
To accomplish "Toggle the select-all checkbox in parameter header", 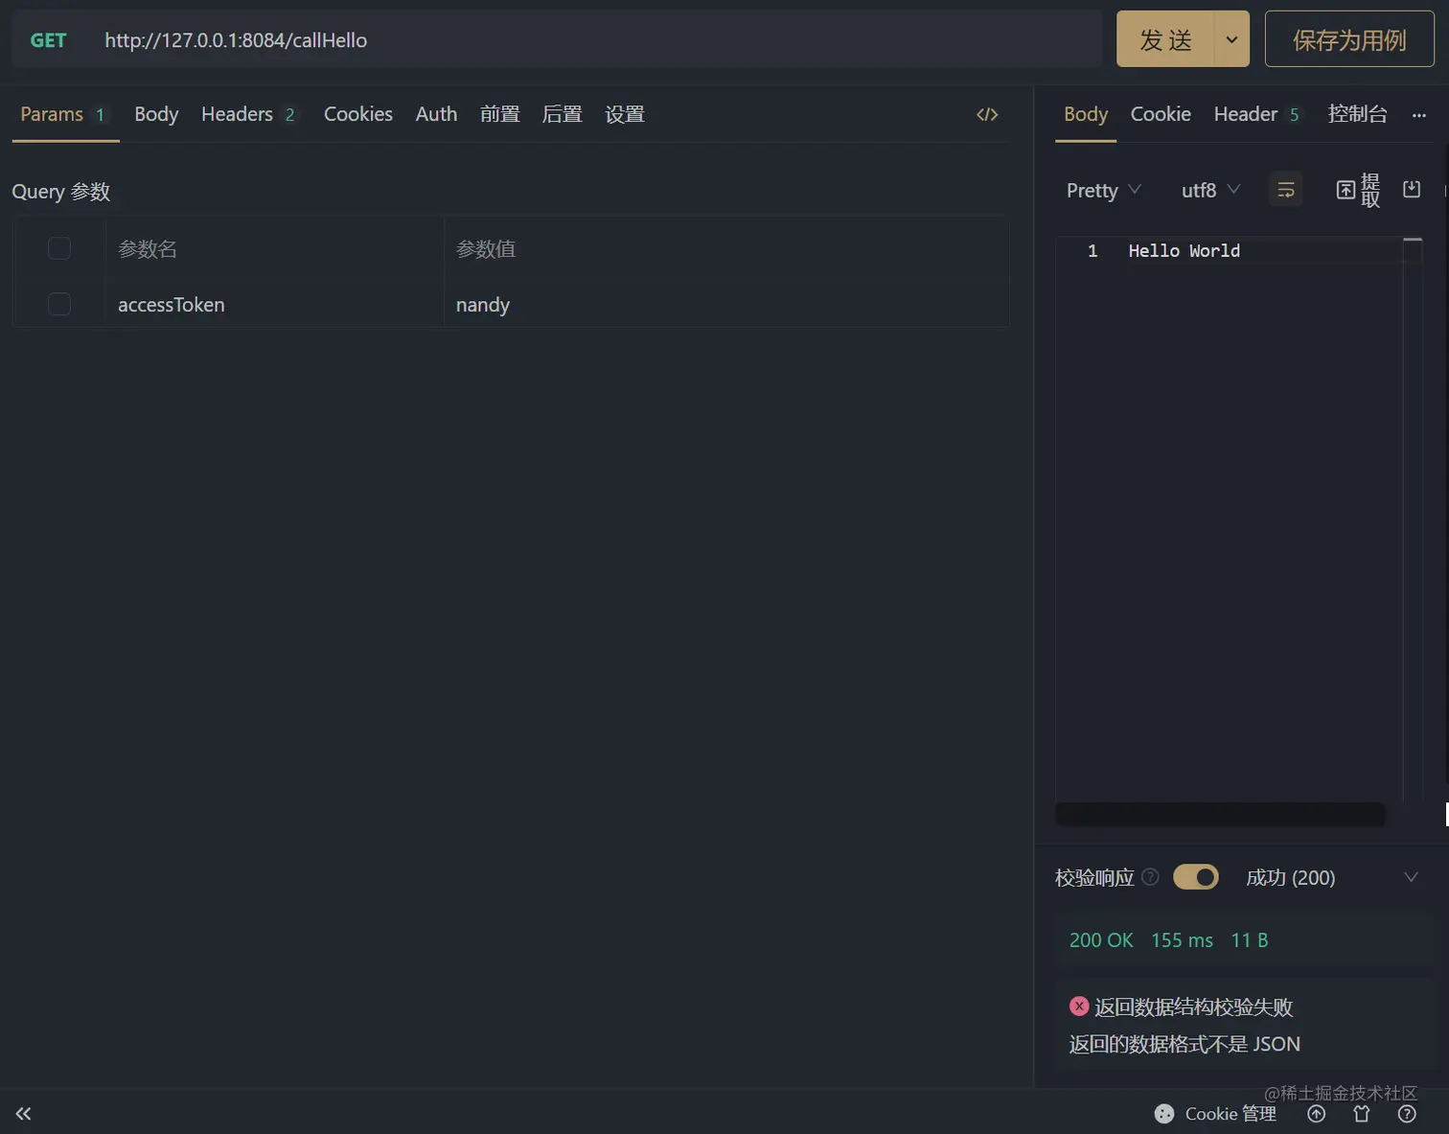I will coord(59,248).
